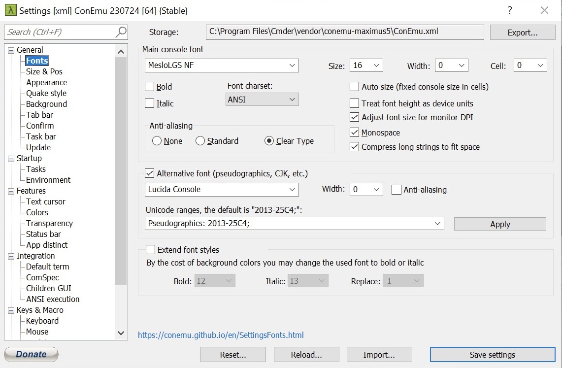Click the Import... button

coord(379,355)
